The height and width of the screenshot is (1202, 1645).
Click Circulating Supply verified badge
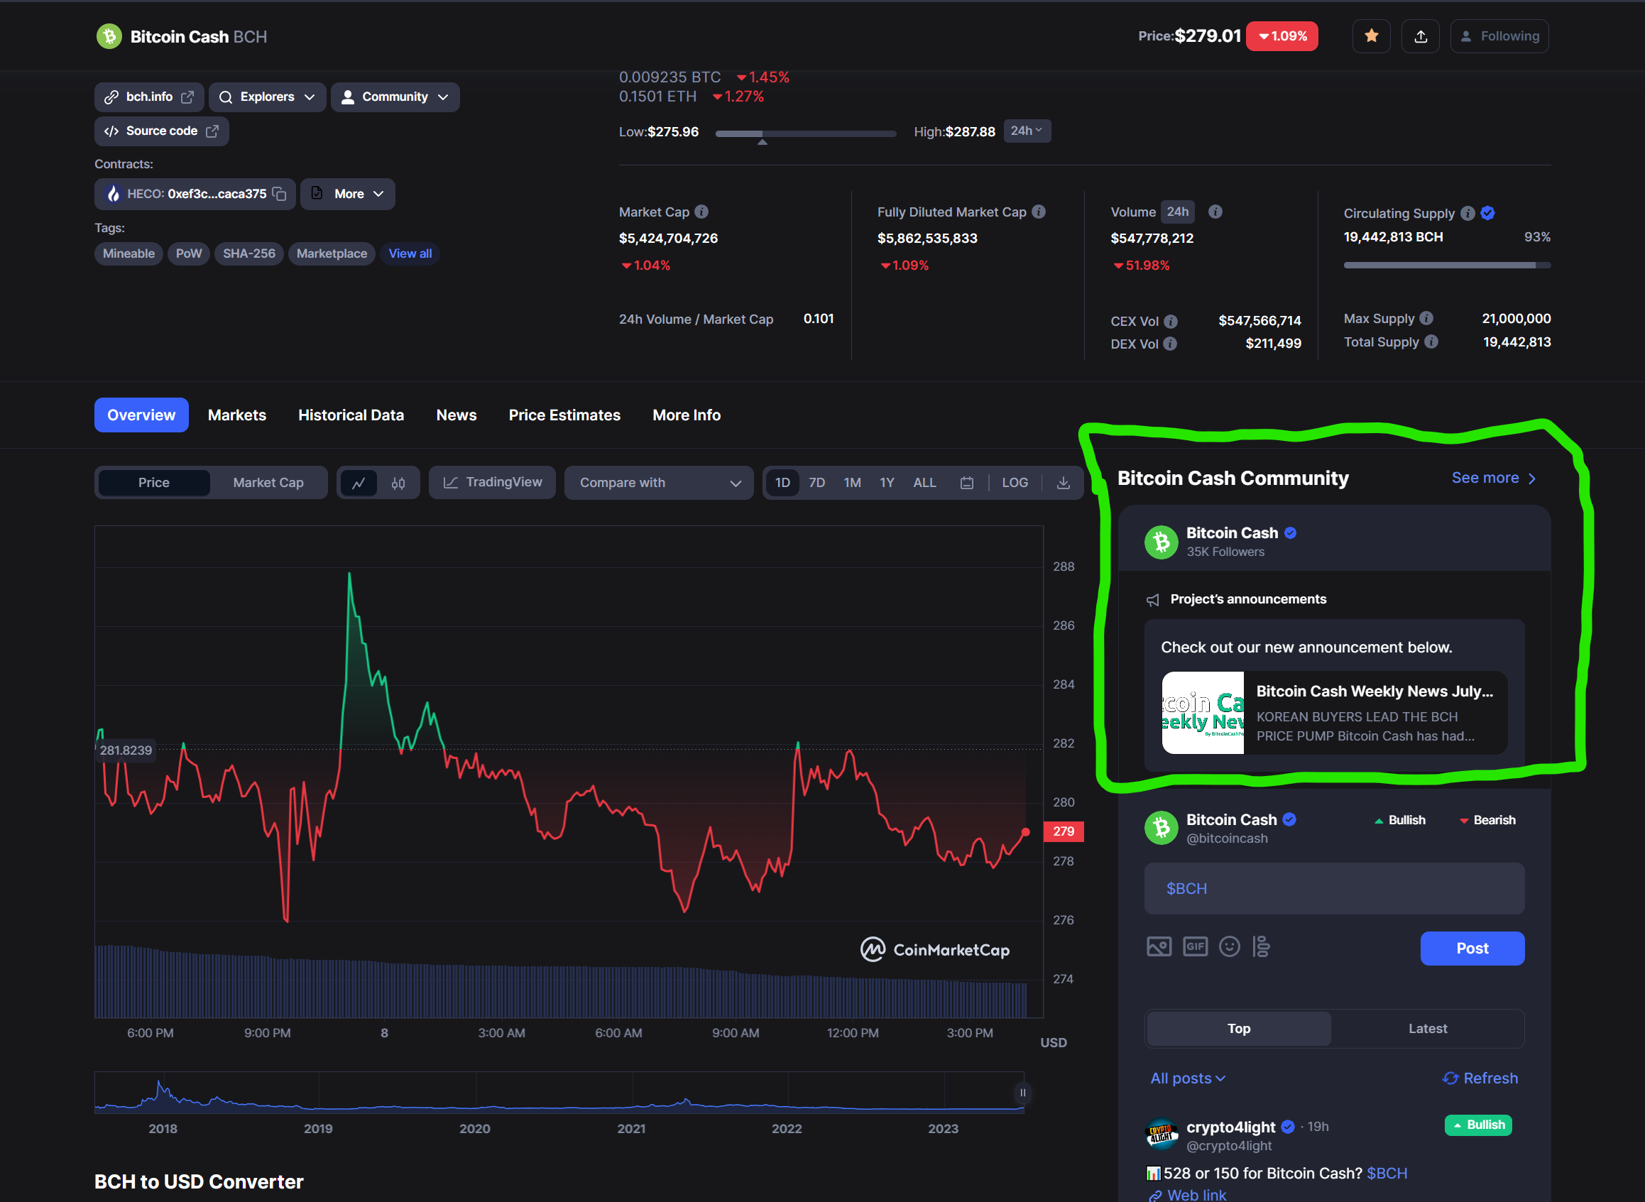(1488, 213)
